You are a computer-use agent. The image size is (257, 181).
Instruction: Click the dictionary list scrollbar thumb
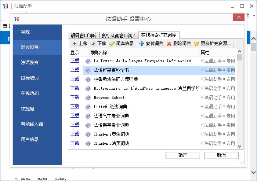click(239, 57)
